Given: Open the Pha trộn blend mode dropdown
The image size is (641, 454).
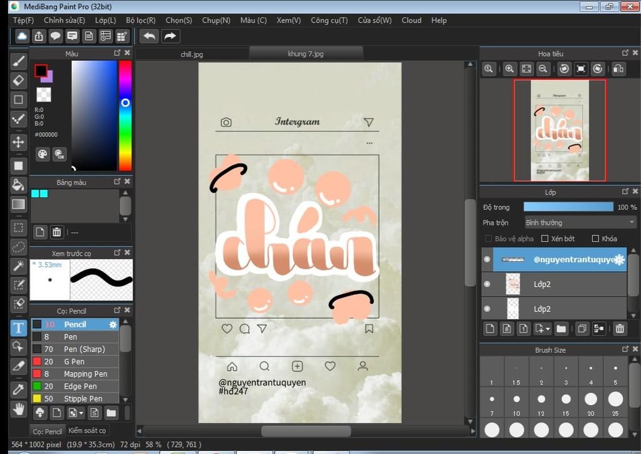Looking at the screenshot, I should [580, 222].
